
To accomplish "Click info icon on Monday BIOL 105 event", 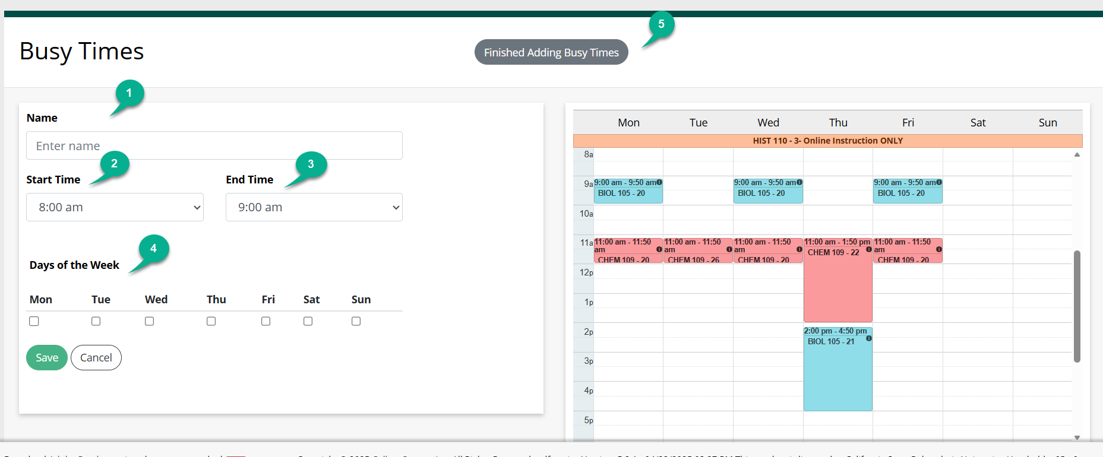I will tap(659, 182).
